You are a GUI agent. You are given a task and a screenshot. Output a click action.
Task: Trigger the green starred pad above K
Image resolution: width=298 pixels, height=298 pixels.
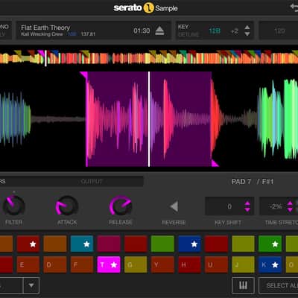pos(270,244)
